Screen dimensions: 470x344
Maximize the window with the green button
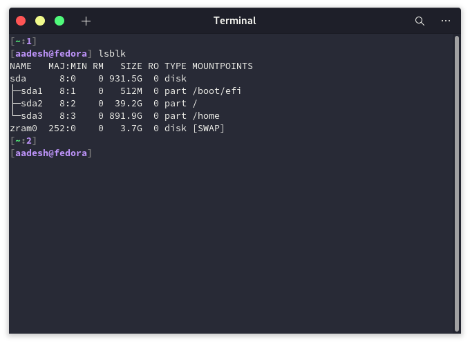click(59, 21)
